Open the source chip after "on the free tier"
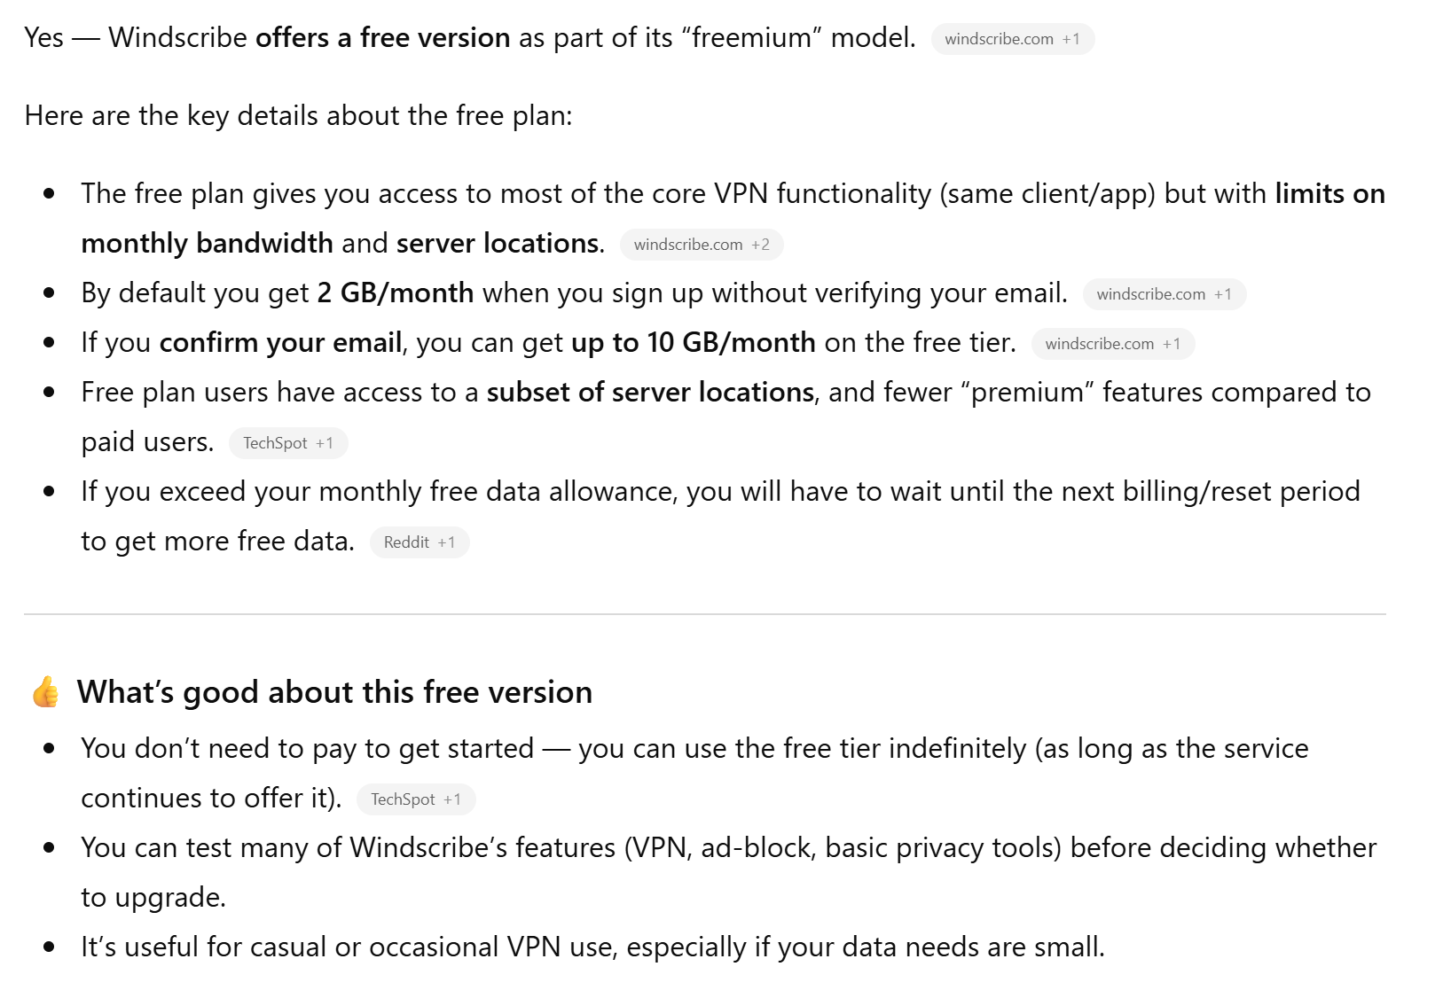This screenshot has height=990, width=1443. pos(1112,344)
